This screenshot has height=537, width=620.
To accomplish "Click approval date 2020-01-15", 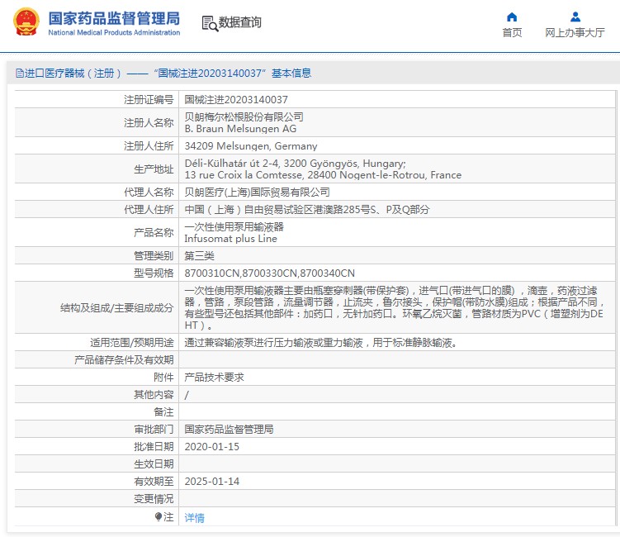I will 212,446.
